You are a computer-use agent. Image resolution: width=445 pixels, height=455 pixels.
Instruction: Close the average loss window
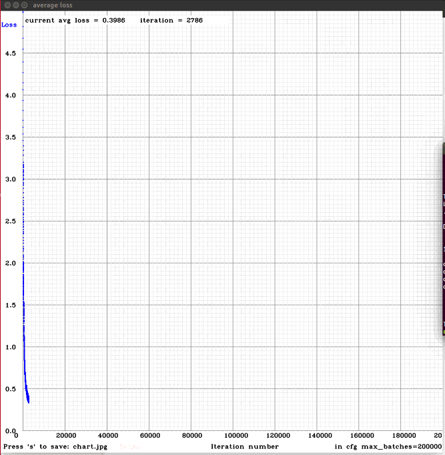[x=8, y=5]
